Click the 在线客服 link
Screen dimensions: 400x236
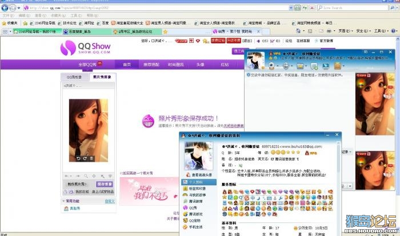(303, 41)
